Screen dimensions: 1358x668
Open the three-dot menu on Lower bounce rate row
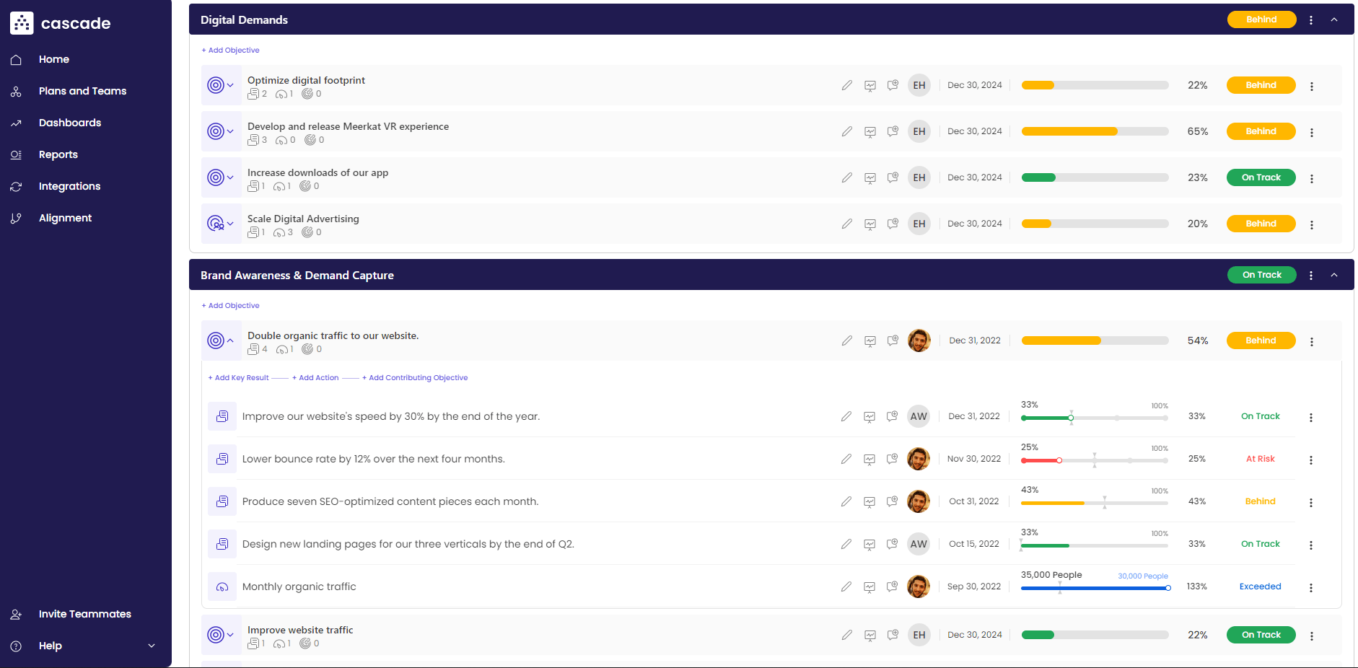click(1312, 459)
